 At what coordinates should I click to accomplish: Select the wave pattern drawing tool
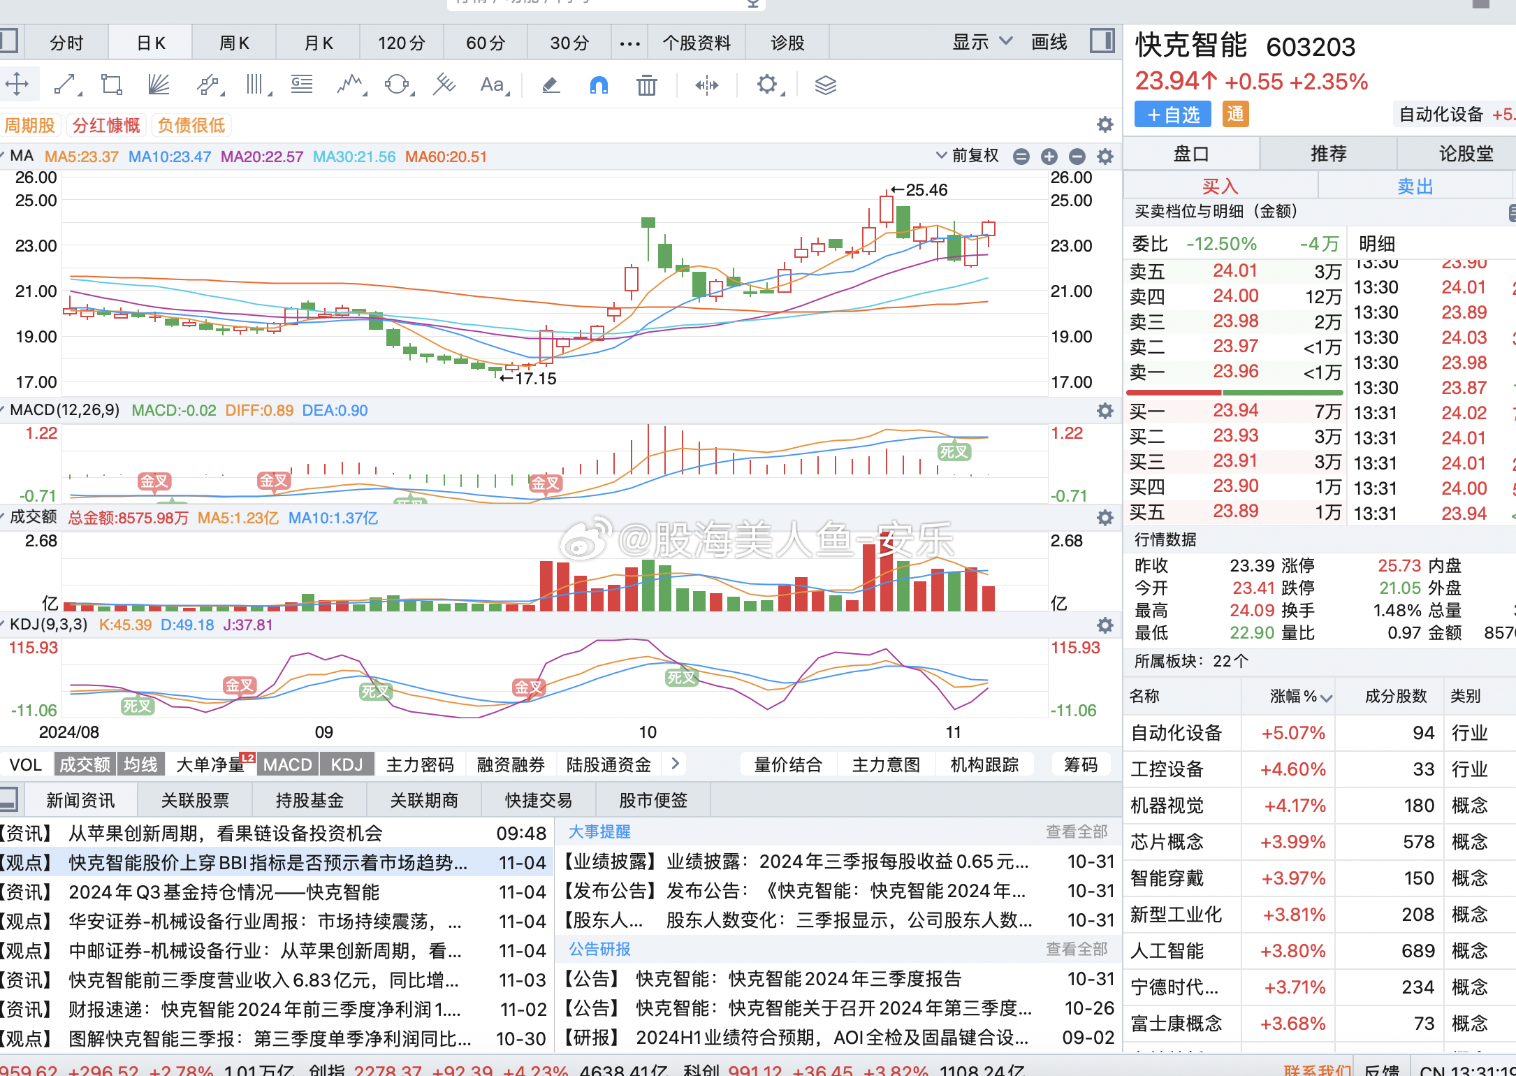pyautogui.click(x=351, y=85)
